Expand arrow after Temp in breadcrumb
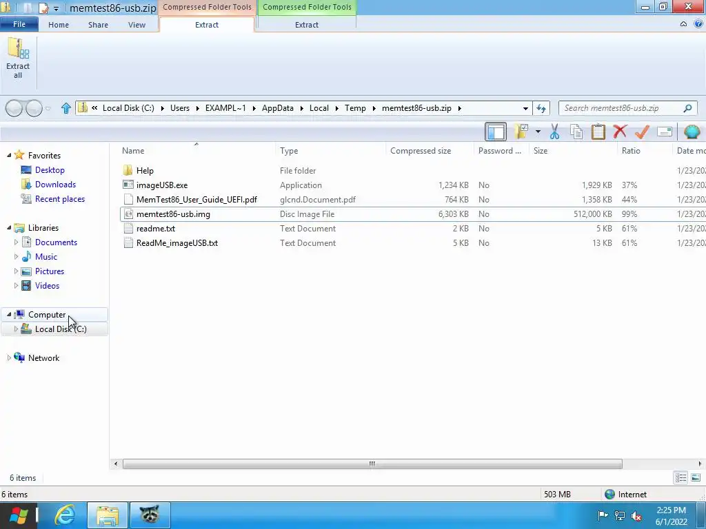This screenshot has width=706, height=529. pos(374,108)
